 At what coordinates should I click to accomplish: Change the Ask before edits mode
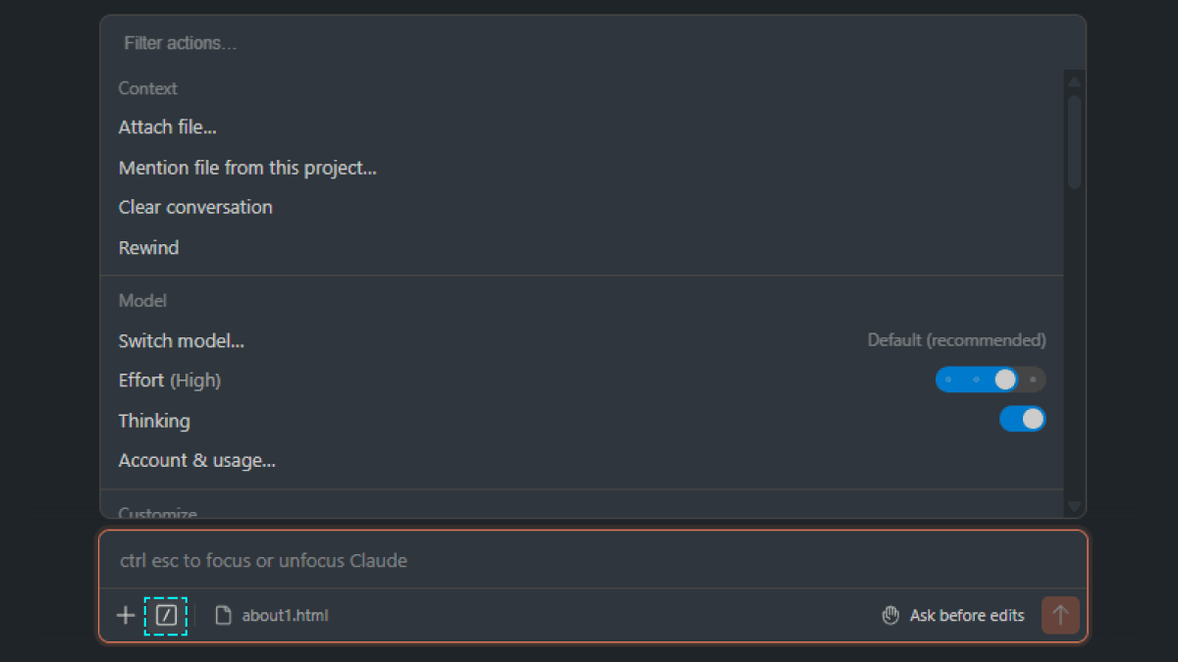[966, 616]
